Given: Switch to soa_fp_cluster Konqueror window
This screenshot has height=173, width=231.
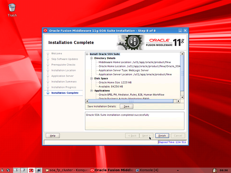Looking at the screenshot, I should click(x=67, y=170).
